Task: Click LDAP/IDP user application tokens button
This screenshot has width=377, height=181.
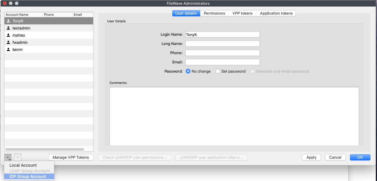Action: pyautogui.click(x=212, y=157)
